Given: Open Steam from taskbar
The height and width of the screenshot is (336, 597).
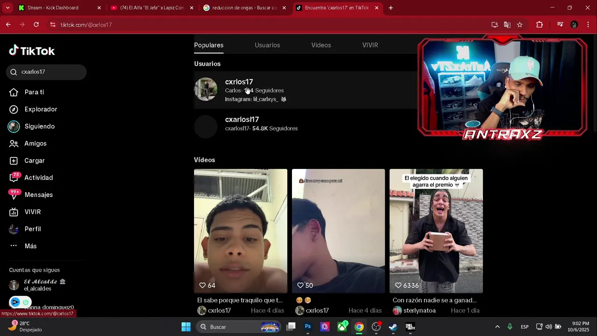Looking at the screenshot, I should (393, 327).
